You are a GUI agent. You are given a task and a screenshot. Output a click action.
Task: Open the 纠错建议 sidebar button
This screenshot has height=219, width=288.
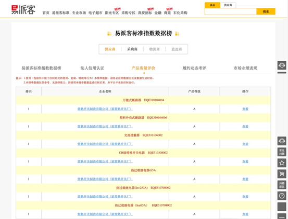[282, 185]
